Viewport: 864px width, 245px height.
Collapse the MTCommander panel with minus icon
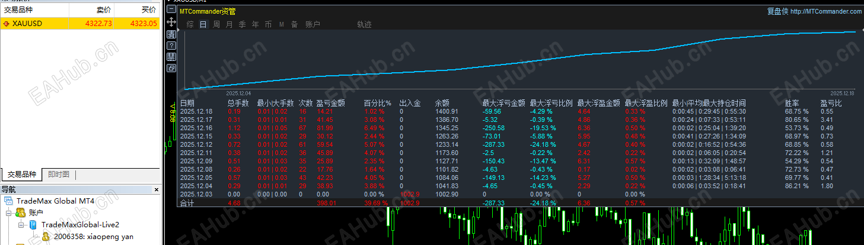[171, 10]
